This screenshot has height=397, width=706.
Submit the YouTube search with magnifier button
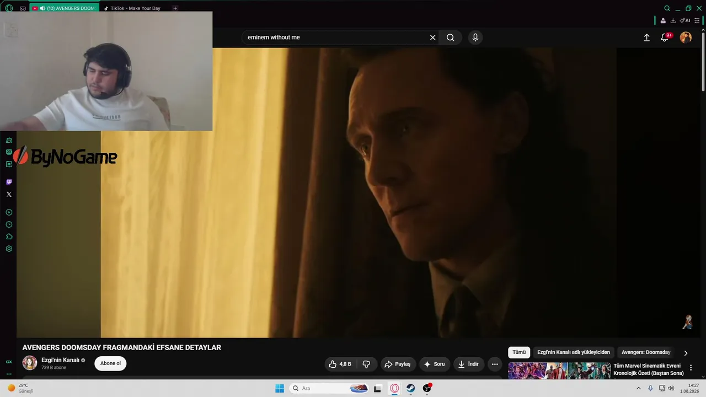click(451, 37)
